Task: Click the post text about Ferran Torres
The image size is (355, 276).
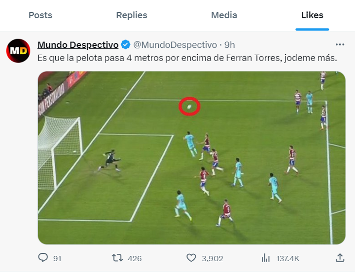Action: [x=187, y=58]
